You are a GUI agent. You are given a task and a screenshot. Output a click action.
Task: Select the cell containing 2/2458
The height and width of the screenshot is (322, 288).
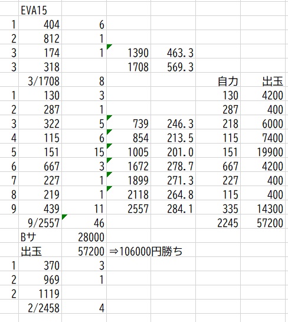point(40,308)
